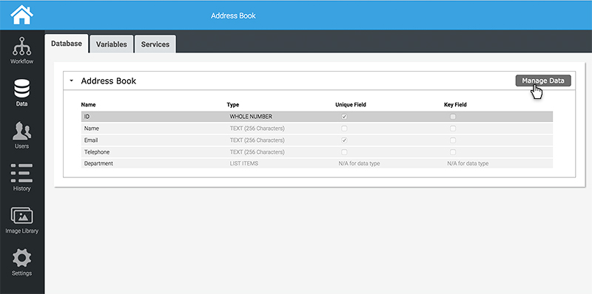Click the Address Book title in header
Screen dimensions: 592x294
click(233, 16)
